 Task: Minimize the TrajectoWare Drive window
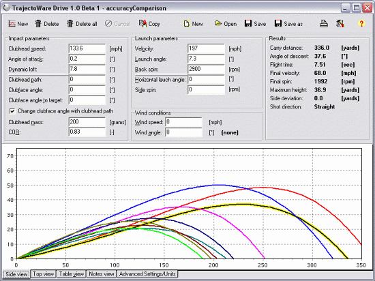pyautogui.click(x=345, y=8)
